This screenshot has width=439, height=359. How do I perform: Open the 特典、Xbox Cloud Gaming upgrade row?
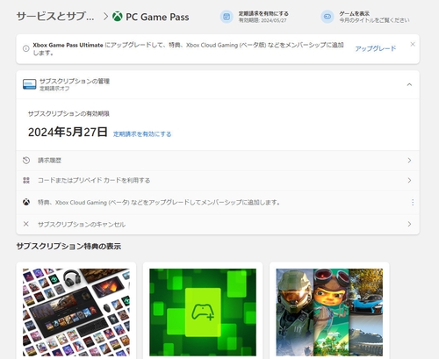click(x=218, y=203)
